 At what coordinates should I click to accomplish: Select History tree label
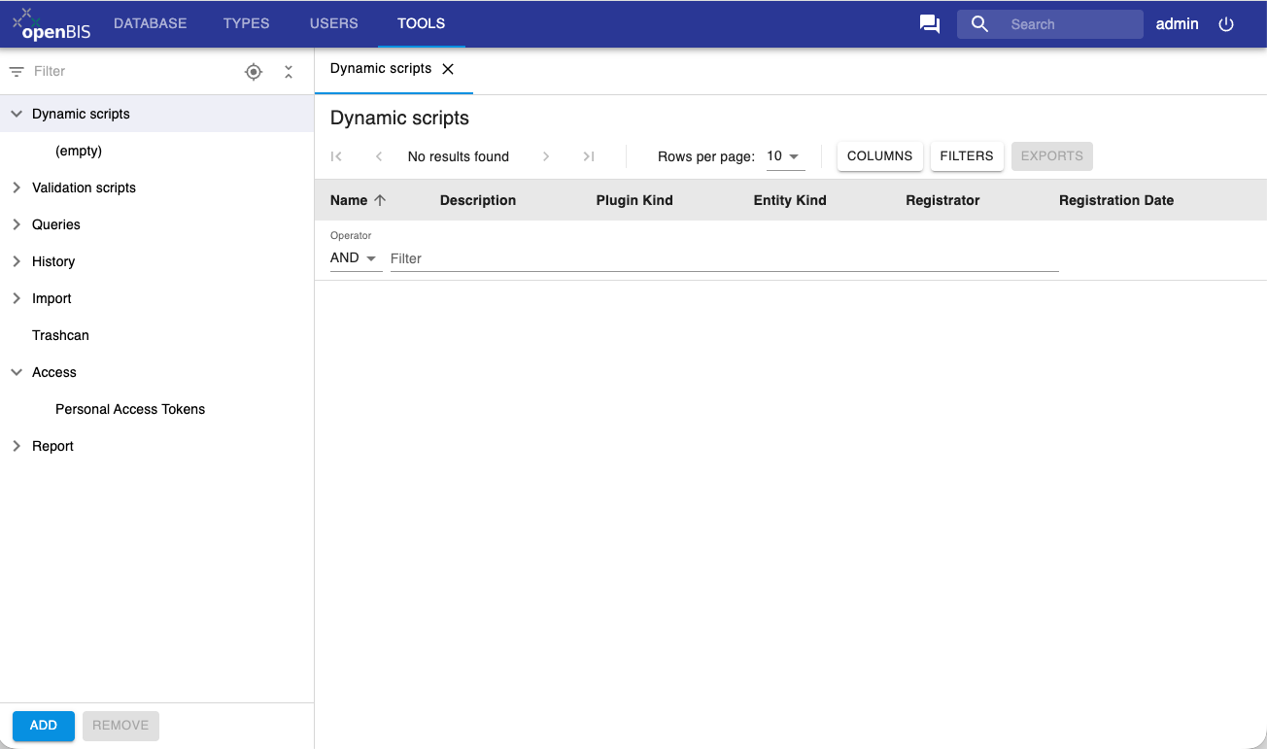53,261
